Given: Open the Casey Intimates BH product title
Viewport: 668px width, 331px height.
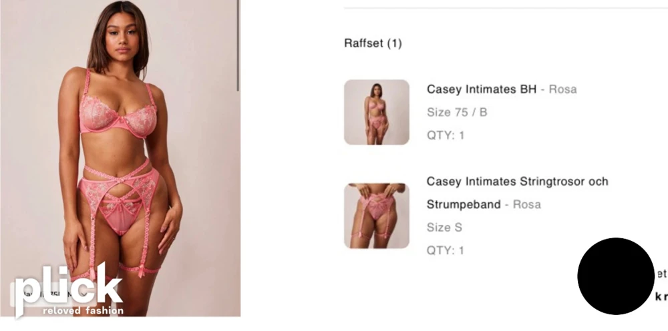Looking at the screenshot, I should click(482, 89).
